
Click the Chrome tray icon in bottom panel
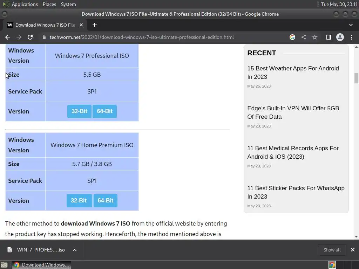(x=332, y=265)
